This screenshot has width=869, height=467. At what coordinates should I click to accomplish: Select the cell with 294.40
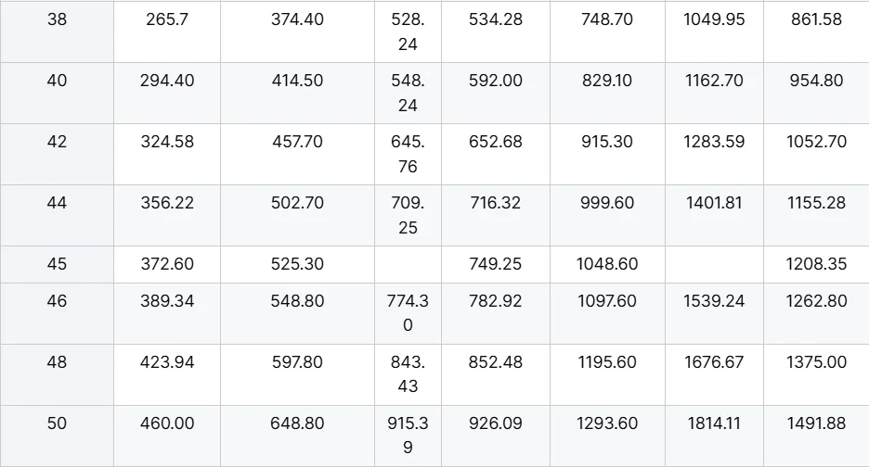click(x=167, y=81)
